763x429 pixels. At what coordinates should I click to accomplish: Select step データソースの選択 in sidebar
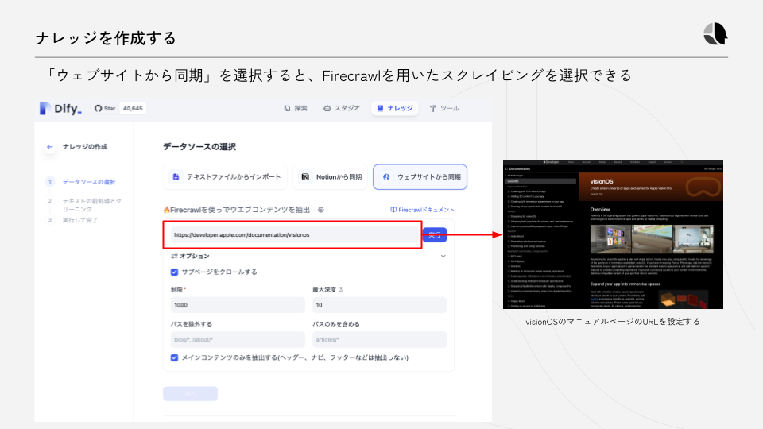[88, 182]
